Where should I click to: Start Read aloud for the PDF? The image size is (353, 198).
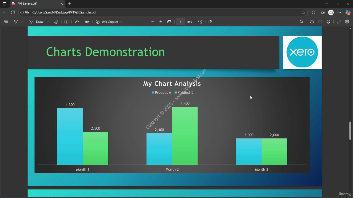(77, 22)
